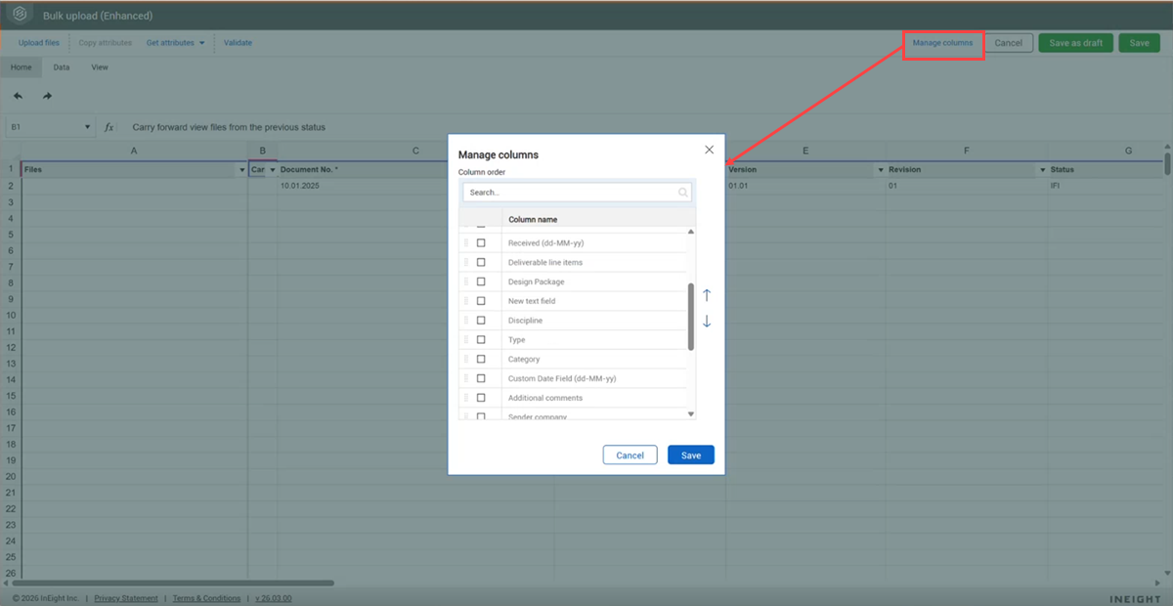1173x606 pixels.
Task: Check the Design Package checkbox
Action: tap(481, 281)
